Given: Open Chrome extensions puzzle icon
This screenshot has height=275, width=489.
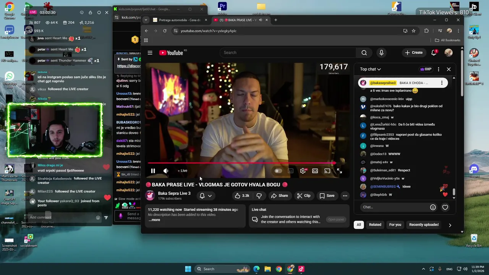Looking at the screenshot, I should [x=426, y=31].
